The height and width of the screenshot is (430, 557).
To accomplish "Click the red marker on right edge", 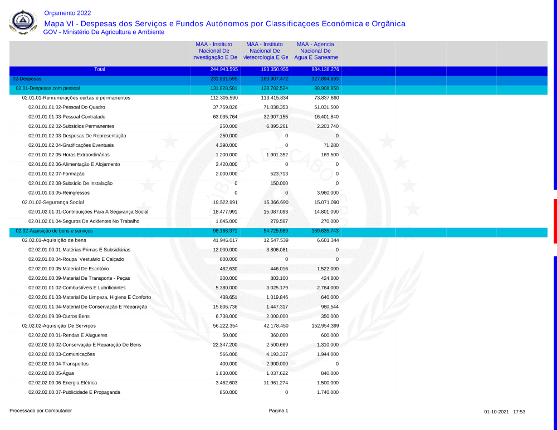I will 555,221.
